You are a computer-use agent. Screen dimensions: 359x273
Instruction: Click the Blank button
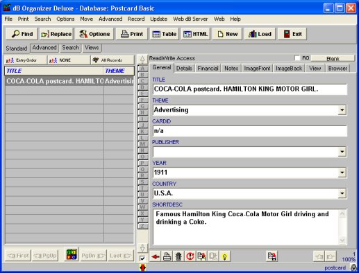tap(333, 58)
